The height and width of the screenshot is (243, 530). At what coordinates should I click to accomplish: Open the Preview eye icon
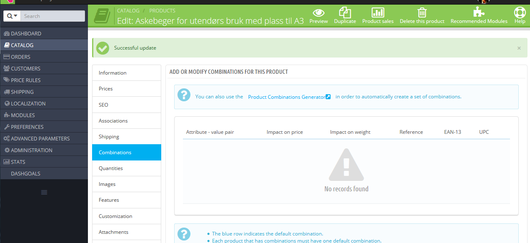319,13
